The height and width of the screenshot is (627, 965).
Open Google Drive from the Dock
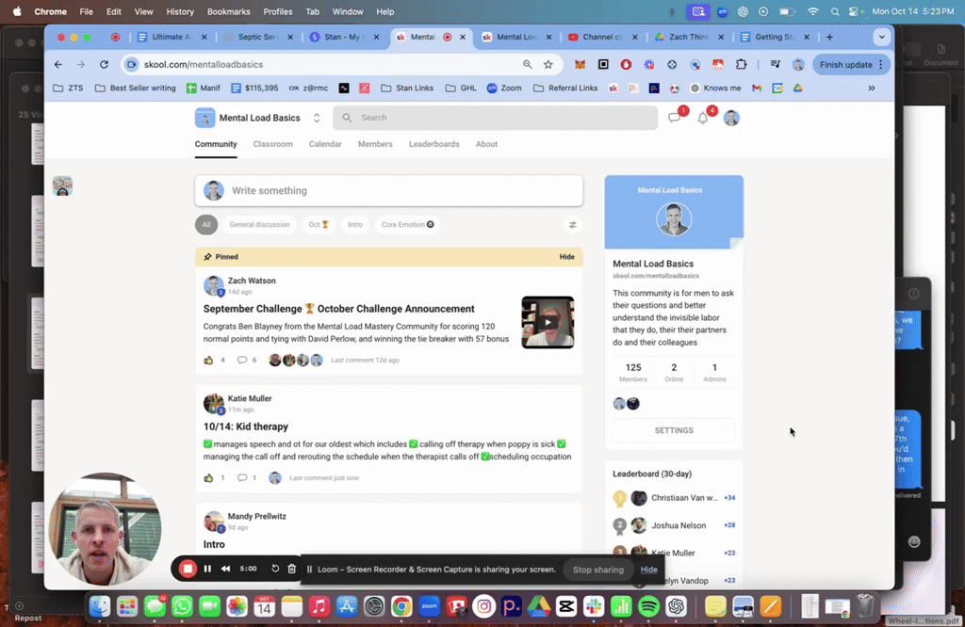pyautogui.click(x=538, y=606)
